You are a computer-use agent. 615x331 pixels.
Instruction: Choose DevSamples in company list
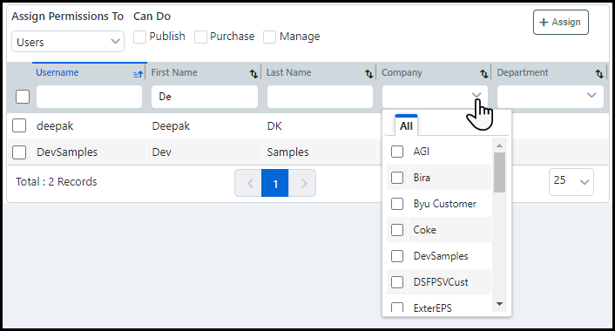click(441, 256)
